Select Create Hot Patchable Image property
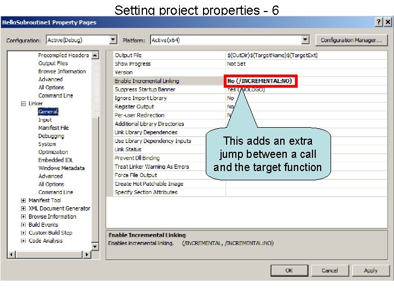The width and height of the screenshot is (394, 296). pos(251,184)
